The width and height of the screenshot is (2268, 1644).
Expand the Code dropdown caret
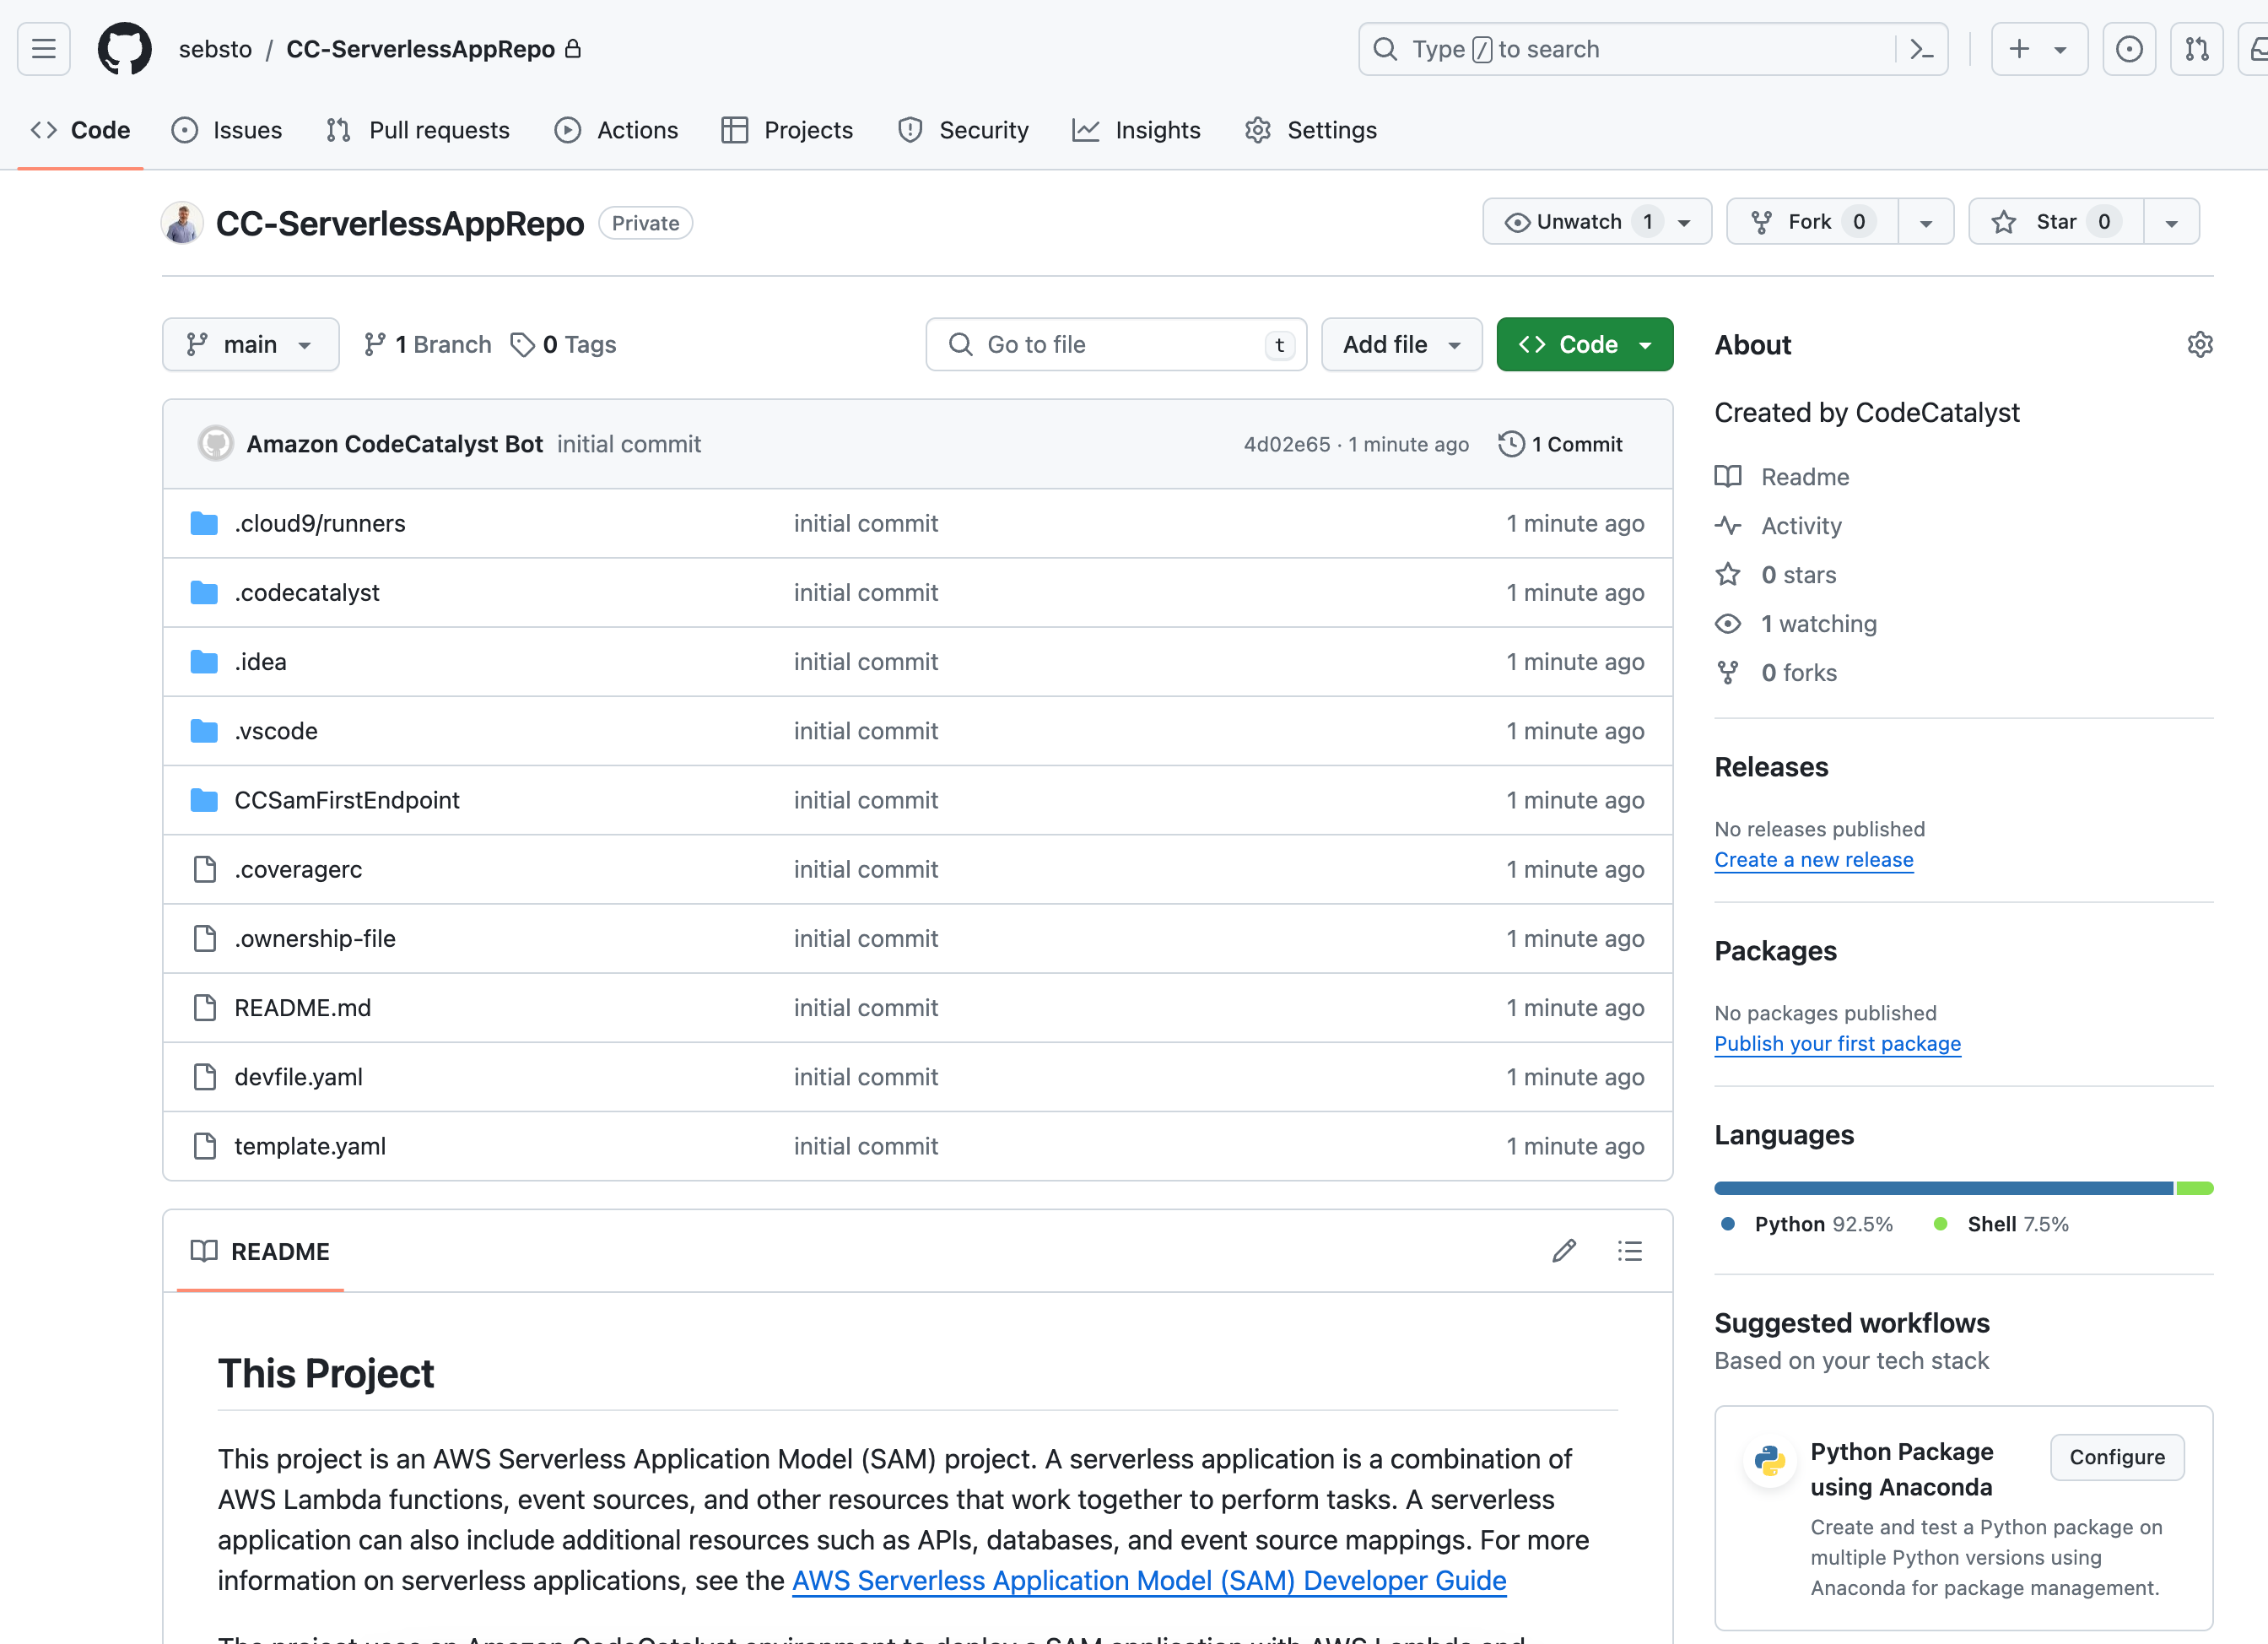[x=1646, y=344]
